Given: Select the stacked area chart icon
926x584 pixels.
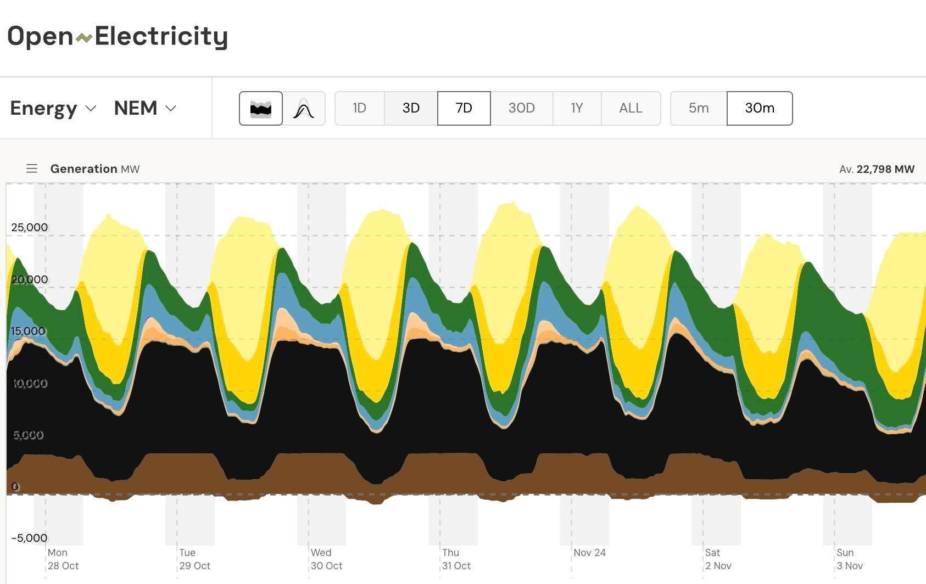Looking at the screenshot, I should click(261, 109).
